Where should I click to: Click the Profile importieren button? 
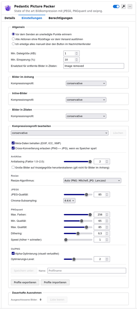point(55,282)
